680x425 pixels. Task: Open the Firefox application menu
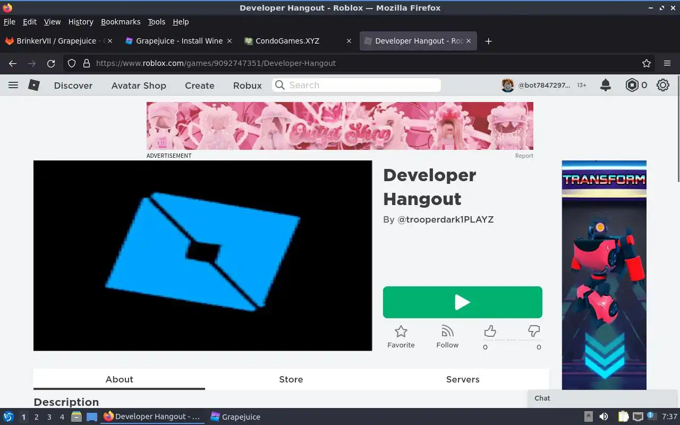(x=667, y=63)
